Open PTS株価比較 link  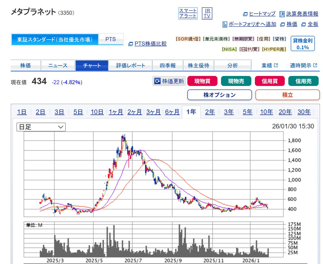pyautogui.click(x=150, y=44)
